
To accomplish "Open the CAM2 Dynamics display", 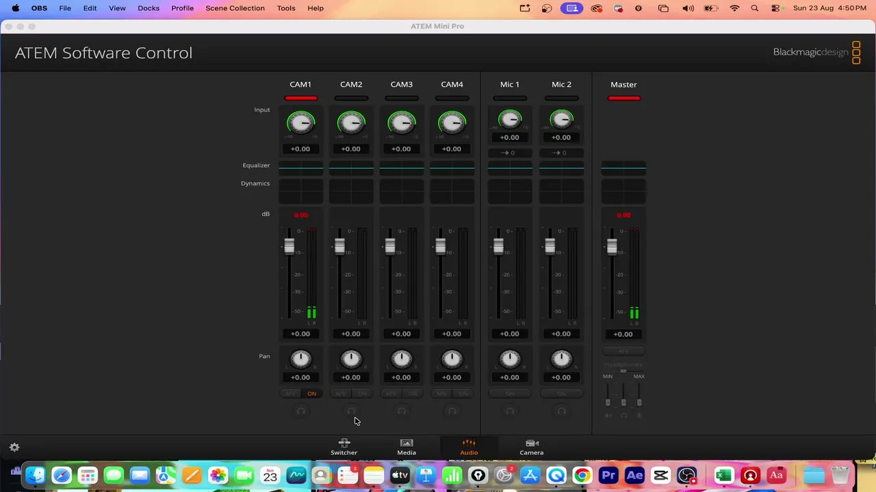I will [x=351, y=191].
